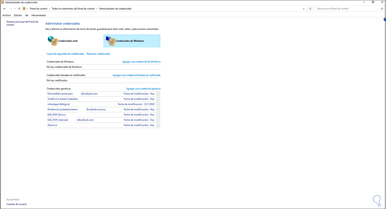Click Copia de seguridad de credenciales link
This screenshot has height=209, width=386.
click(65, 54)
